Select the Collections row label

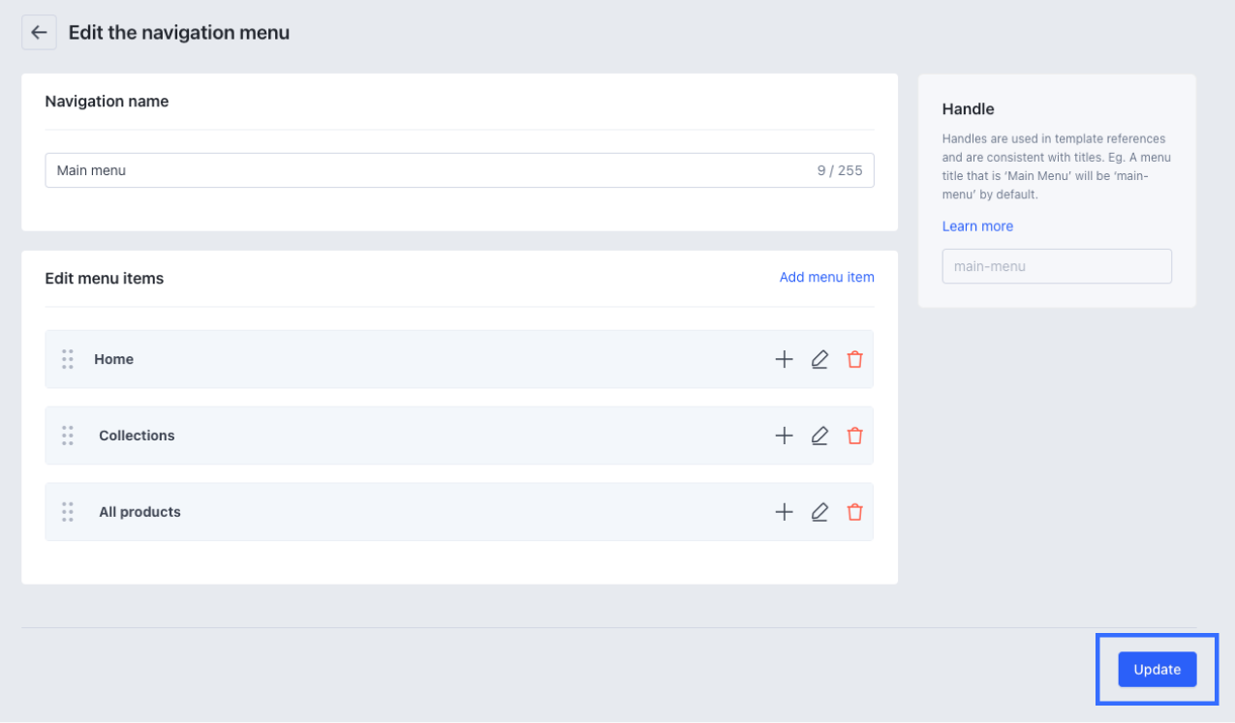137,436
